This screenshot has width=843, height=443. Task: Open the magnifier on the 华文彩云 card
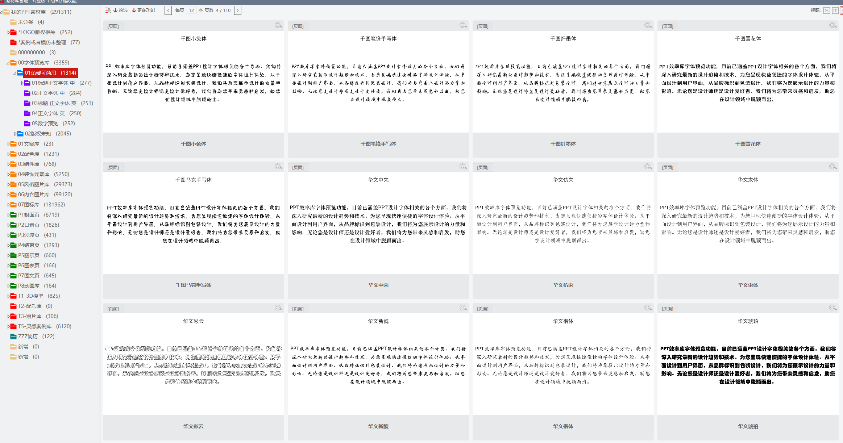[x=278, y=308]
